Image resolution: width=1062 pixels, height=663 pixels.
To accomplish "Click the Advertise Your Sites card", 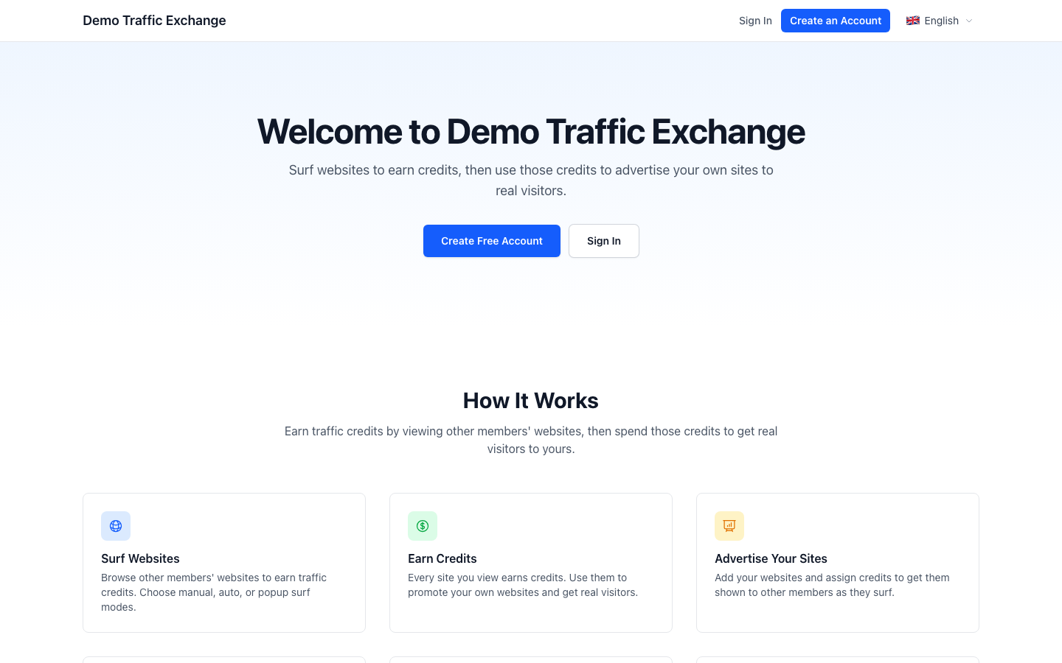I will point(837,562).
